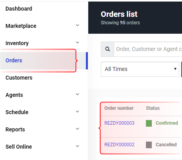182x160 pixels.
Task: Expand the Sell Online menu chevron
Action: click(78, 146)
